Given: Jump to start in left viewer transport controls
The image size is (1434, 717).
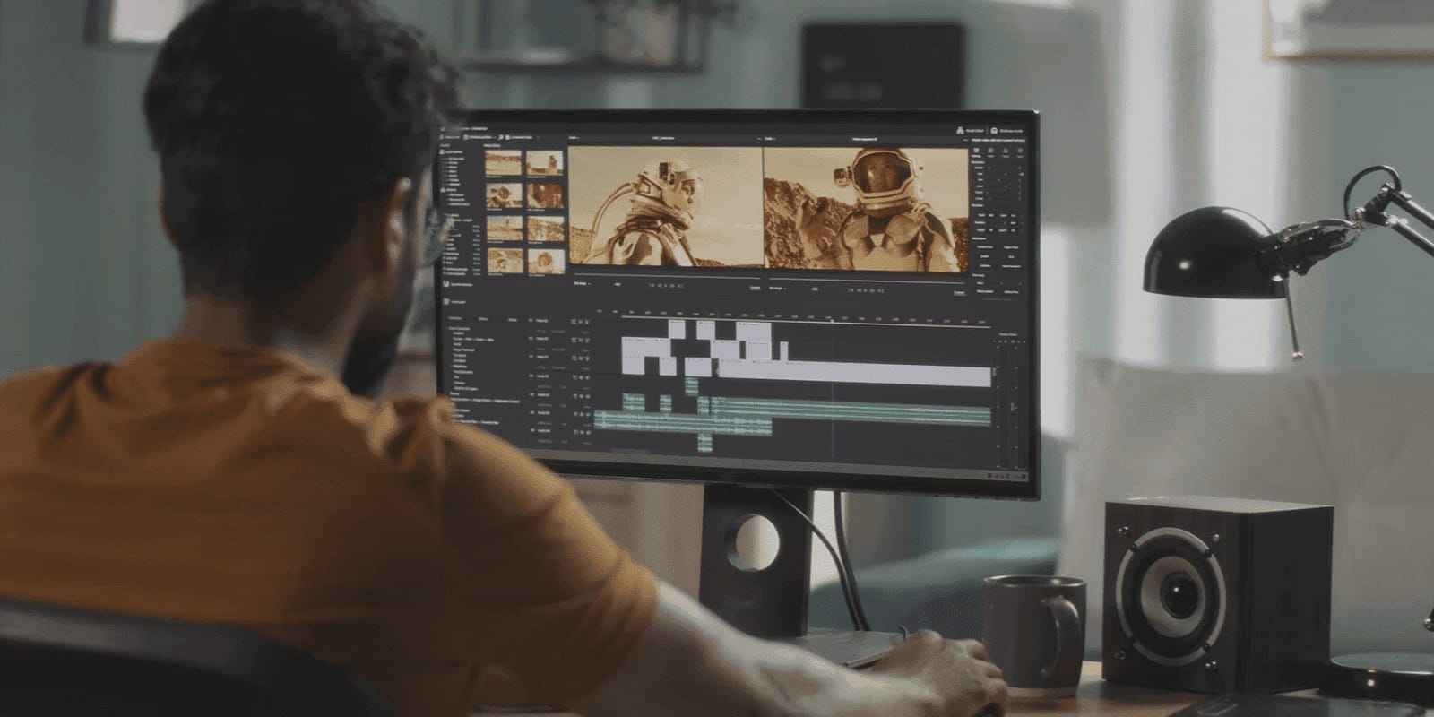Looking at the screenshot, I should coord(651,286).
